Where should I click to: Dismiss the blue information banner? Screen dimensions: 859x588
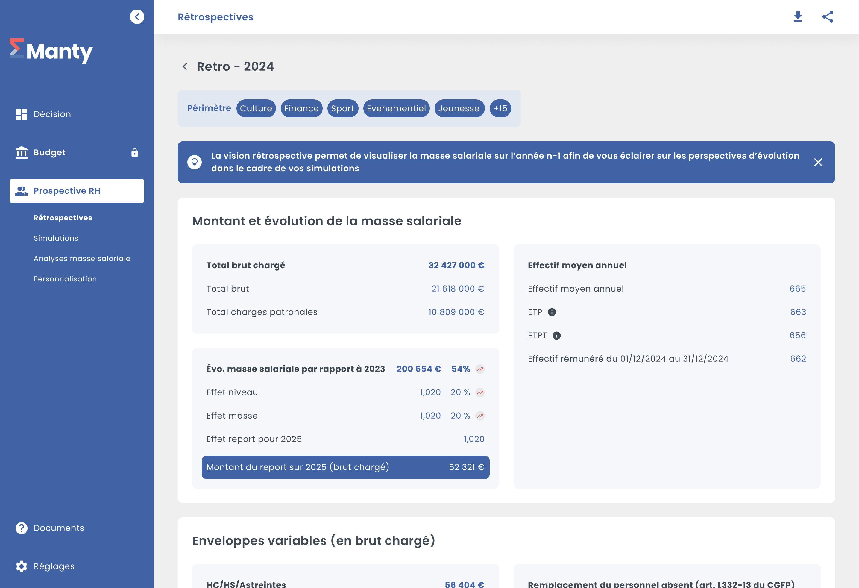(x=818, y=162)
